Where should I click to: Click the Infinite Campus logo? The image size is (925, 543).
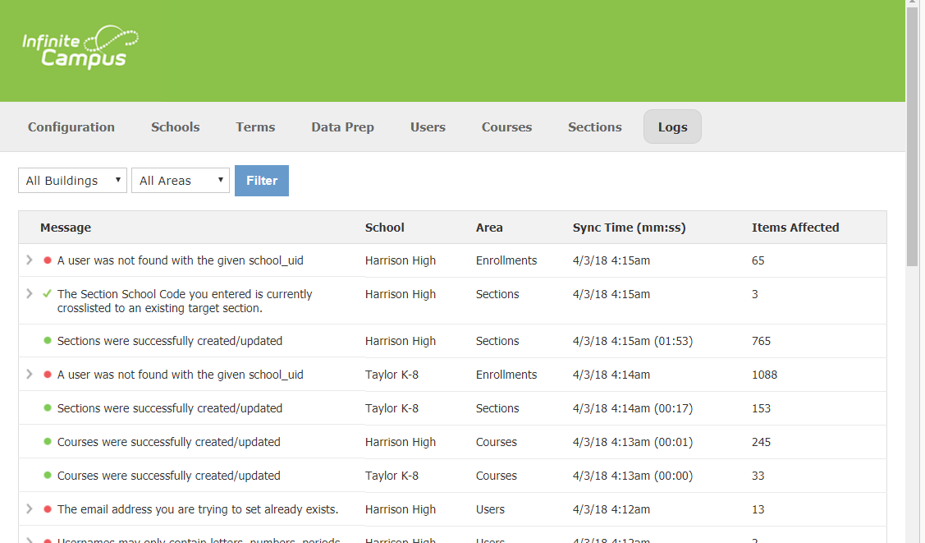pyautogui.click(x=80, y=48)
